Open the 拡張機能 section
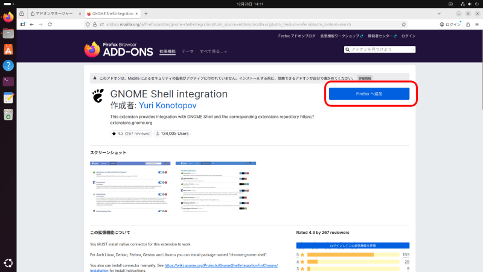 [x=167, y=51]
